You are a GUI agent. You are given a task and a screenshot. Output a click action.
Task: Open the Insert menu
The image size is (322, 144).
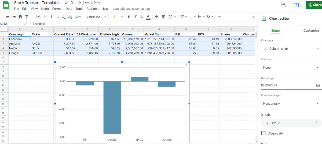click(45, 9)
